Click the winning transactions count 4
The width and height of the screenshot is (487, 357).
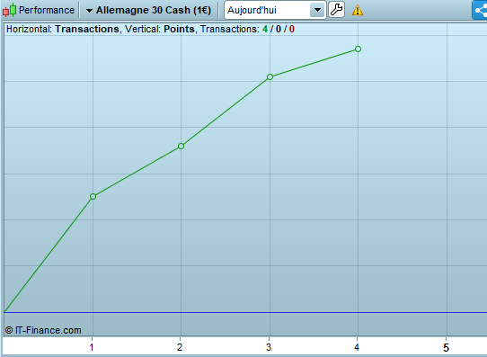(x=265, y=29)
